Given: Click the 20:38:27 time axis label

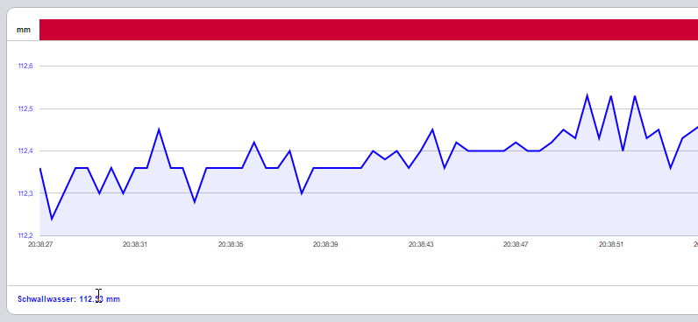Looking at the screenshot, I should (40, 244).
